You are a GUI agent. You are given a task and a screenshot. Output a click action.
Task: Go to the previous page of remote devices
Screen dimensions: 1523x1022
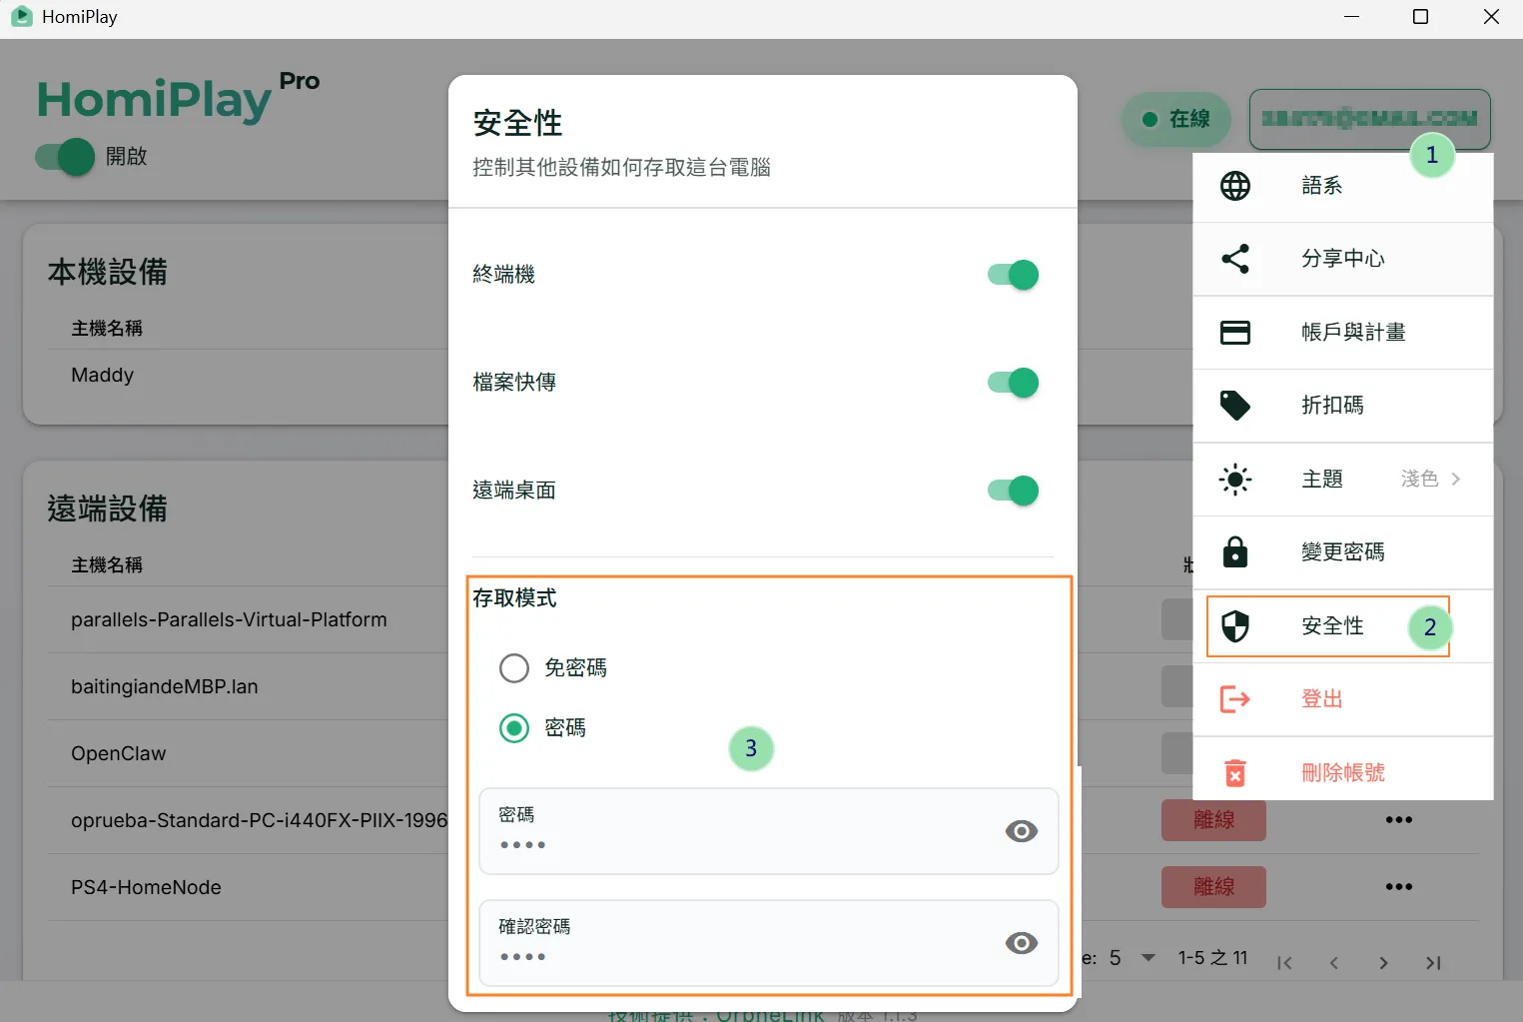1333,963
